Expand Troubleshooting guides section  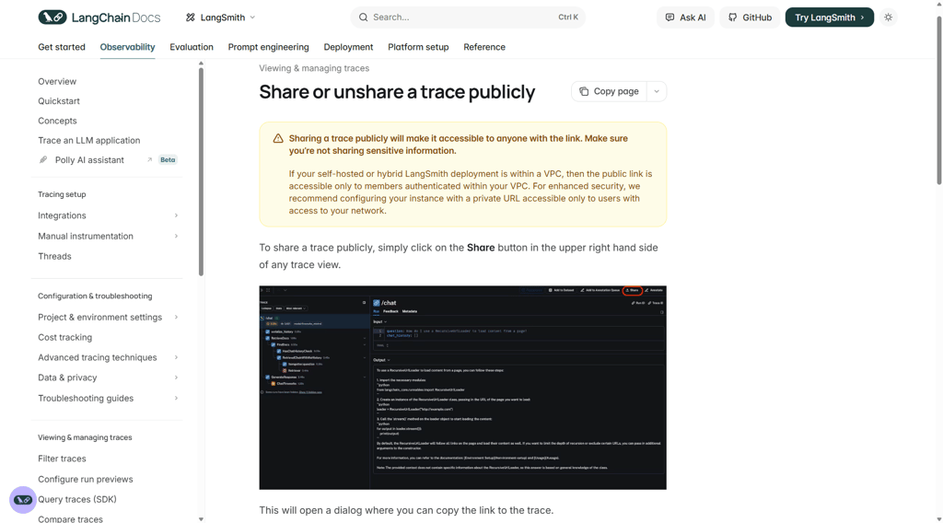pos(109,398)
